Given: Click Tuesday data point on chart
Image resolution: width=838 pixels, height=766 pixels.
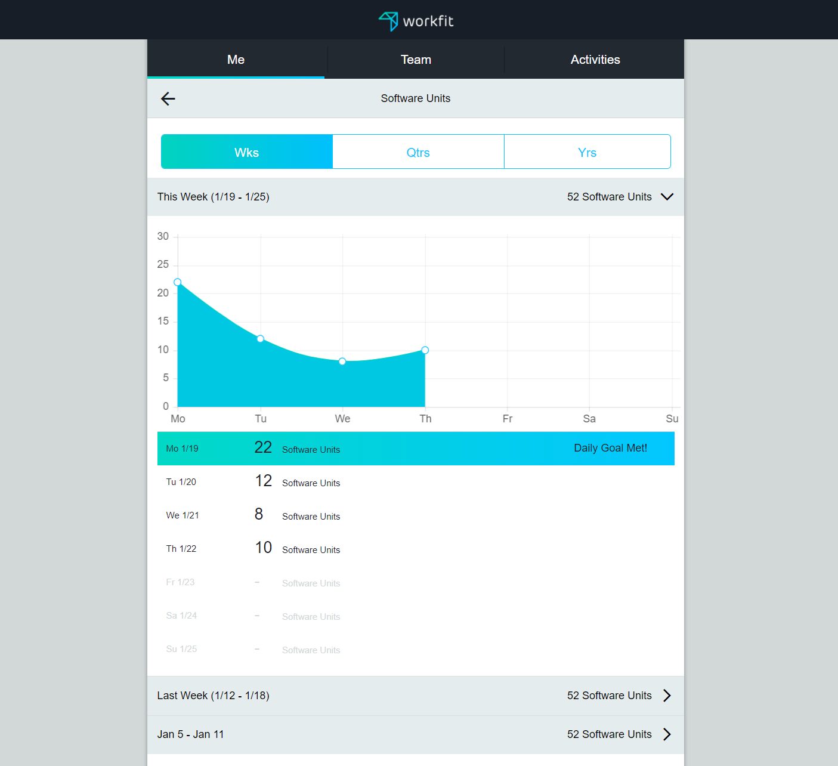Looking at the screenshot, I should pyautogui.click(x=260, y=339).
